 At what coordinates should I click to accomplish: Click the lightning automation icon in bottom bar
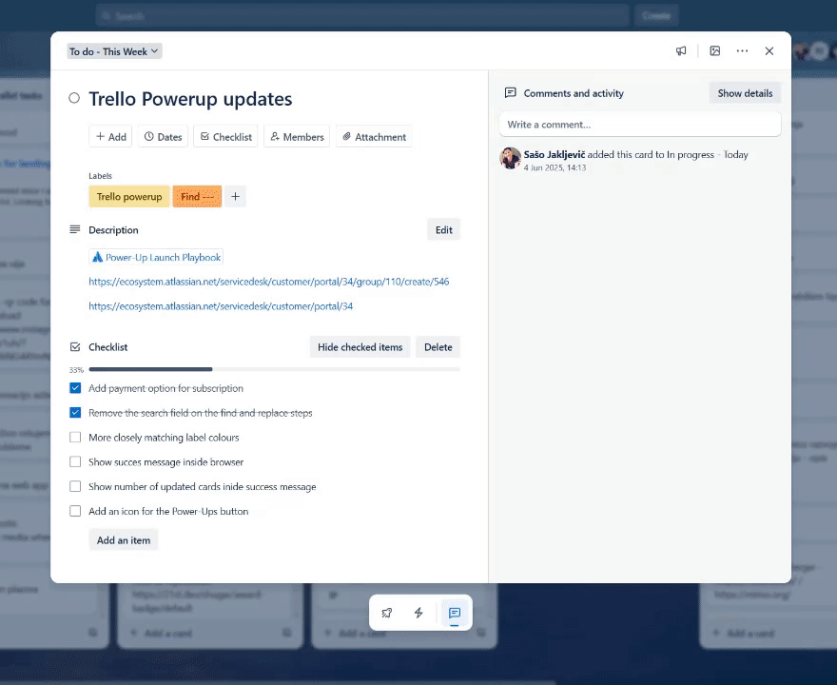point(418,613)
